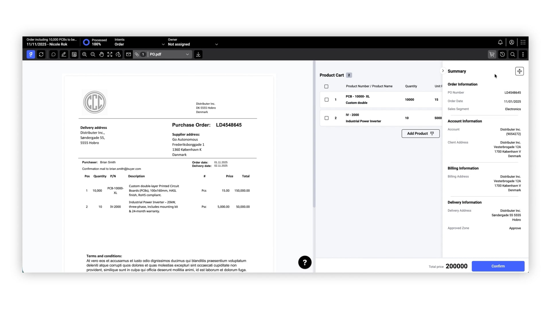Image resolution: width=551 pixels, height=309 pixels.
Task: Open the comment bubble tool
Action: pyautogui.click(x=53, y=54)
